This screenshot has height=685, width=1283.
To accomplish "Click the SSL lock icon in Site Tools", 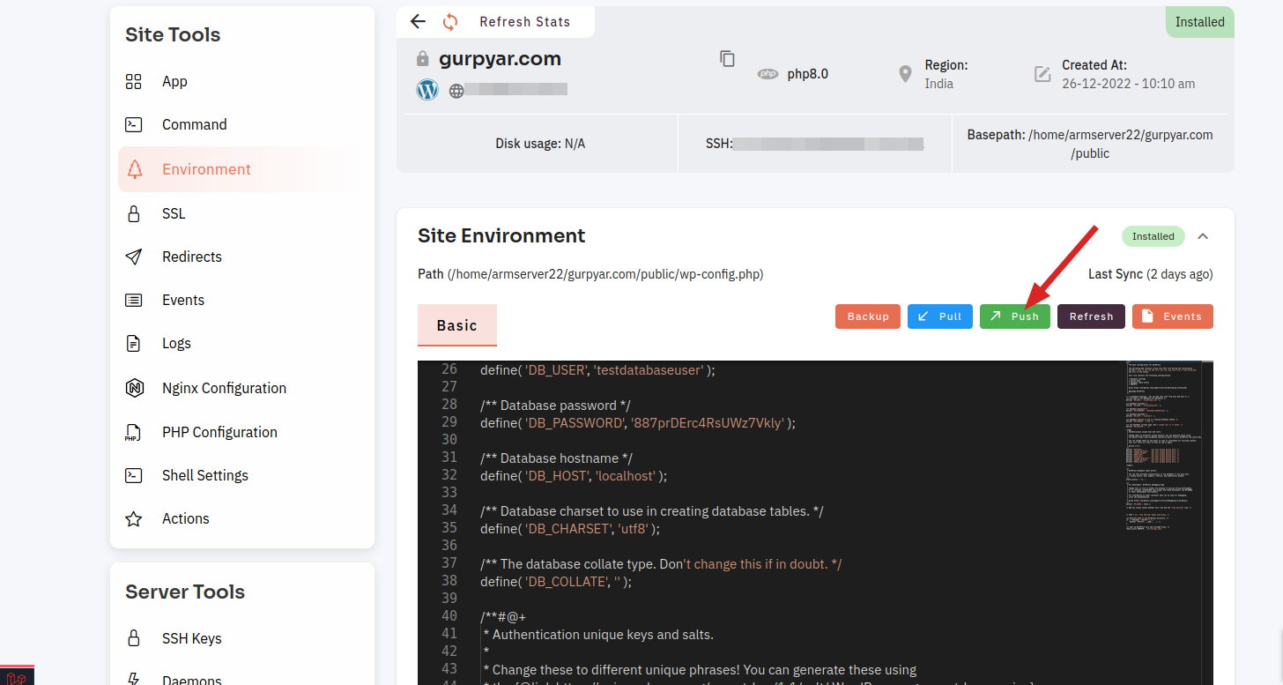I will (134, 213).
